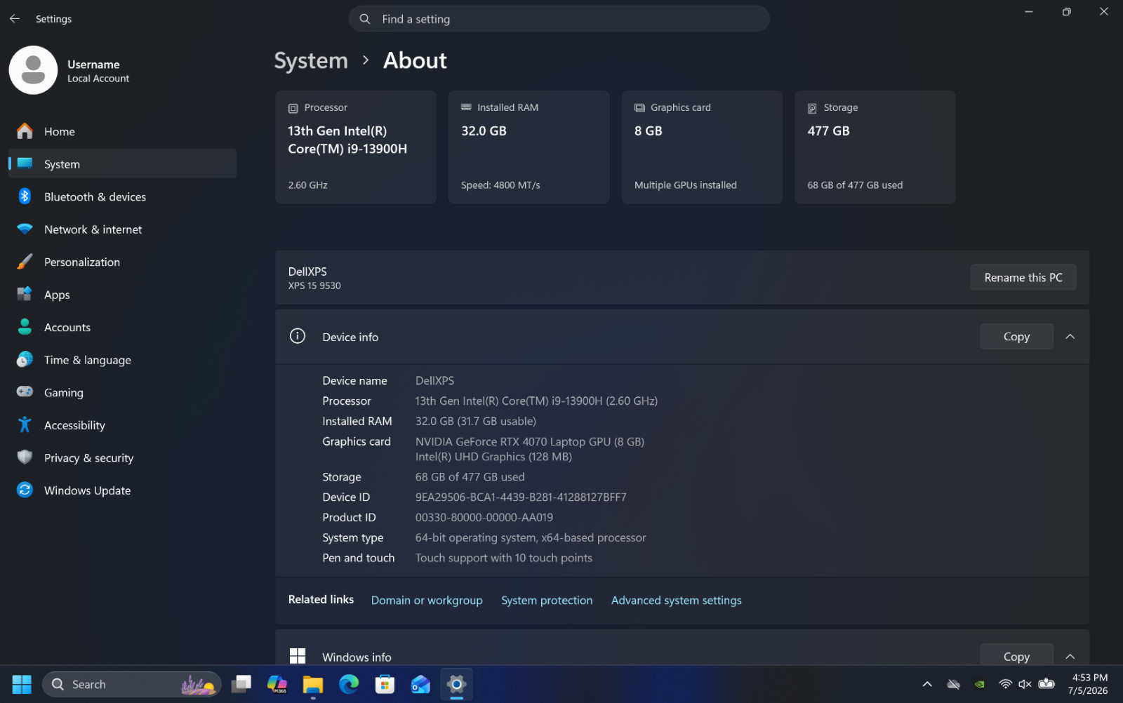Click the Touch support with 10 touch points text
1123x703 pixels.
click(x=504, y=558)
